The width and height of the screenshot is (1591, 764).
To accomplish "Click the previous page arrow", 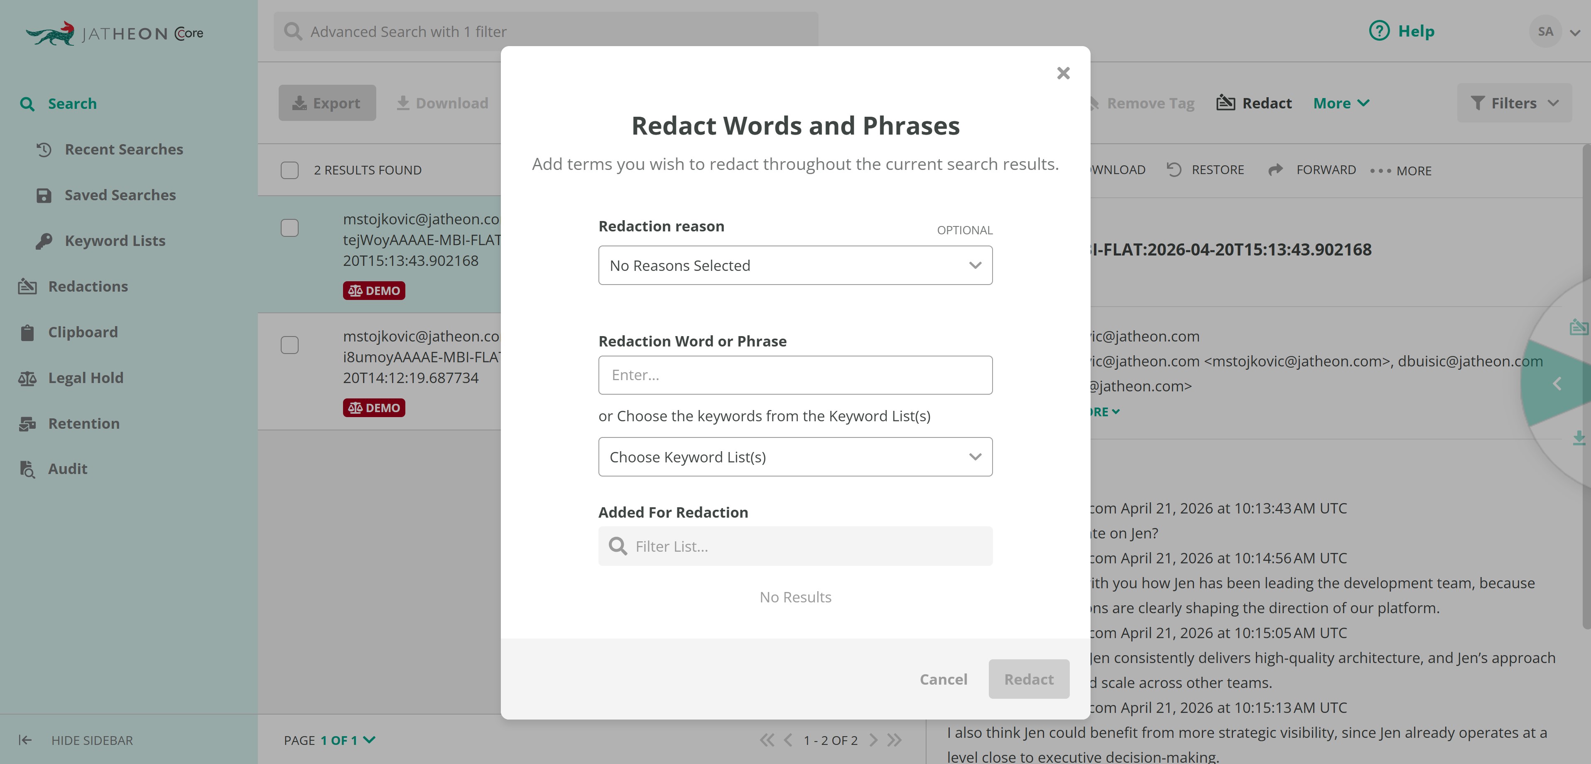I will coord(788,740).
